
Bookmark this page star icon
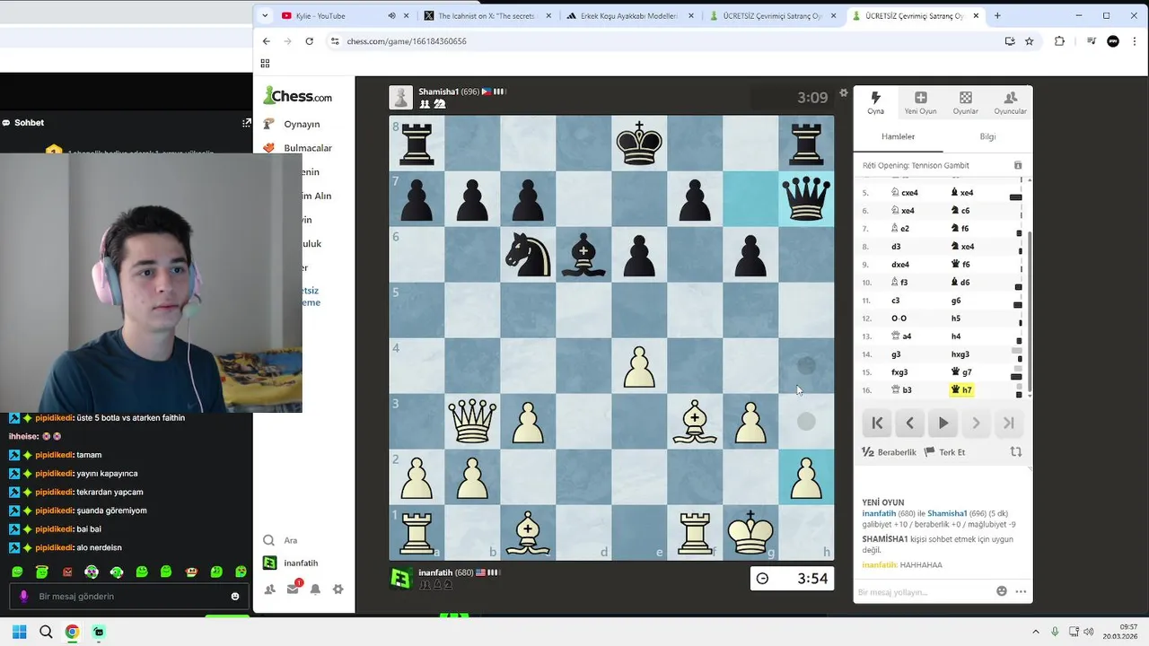tap(1030, 41)
